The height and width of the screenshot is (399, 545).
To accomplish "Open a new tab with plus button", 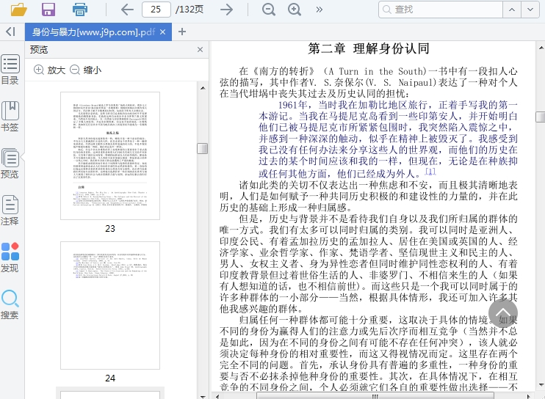I will click(x=182, y=32).
